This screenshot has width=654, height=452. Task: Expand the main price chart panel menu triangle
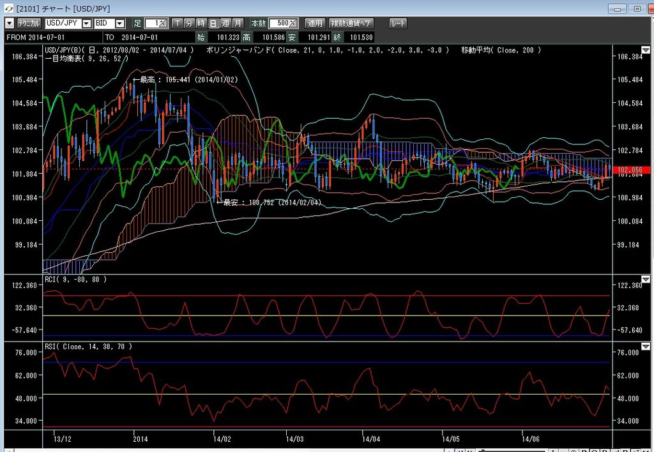tap(646, 50)
